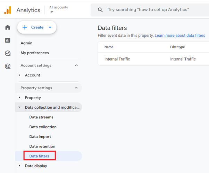This screenshot has width=209, height=173.
Task: Click the Create button label
Action: (x=37, y=27)
